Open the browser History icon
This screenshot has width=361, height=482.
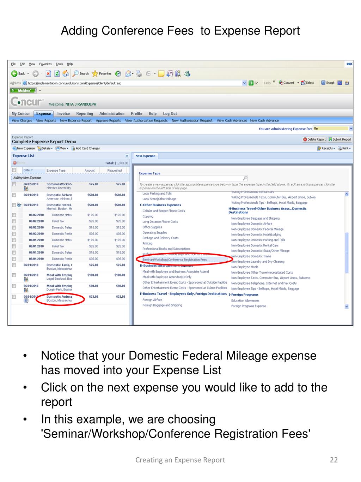[118, 74]
